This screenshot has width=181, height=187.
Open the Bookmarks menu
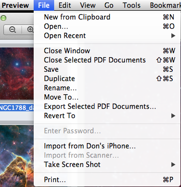pos(165,5)
